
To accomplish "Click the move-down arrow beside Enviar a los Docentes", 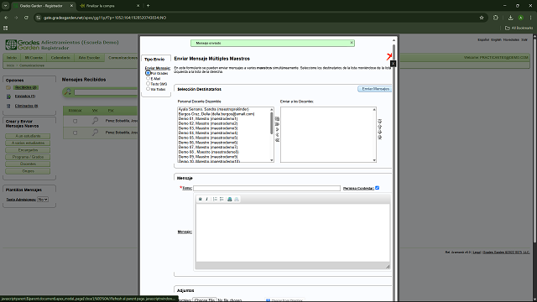I will 379,133.
